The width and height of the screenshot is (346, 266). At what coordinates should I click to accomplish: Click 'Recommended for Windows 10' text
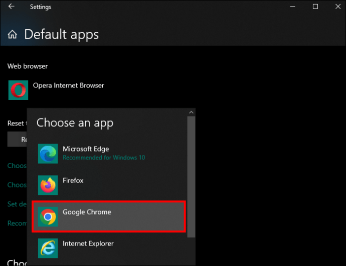104,158
